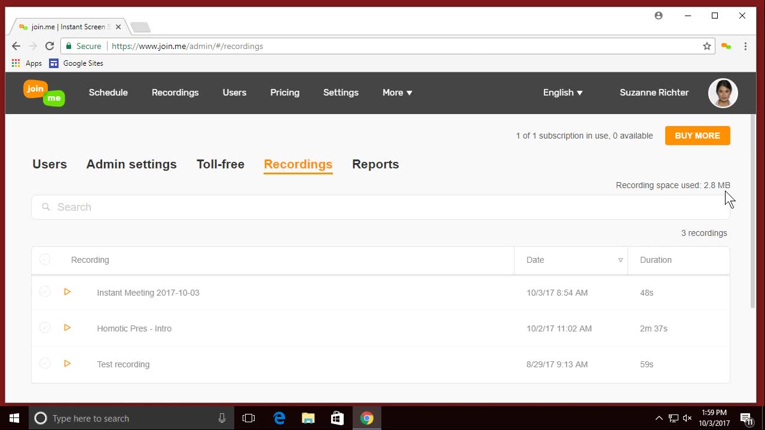765x430 pixels.
Task: Click the Windows taskbar search box
Action: pos(131,418)
